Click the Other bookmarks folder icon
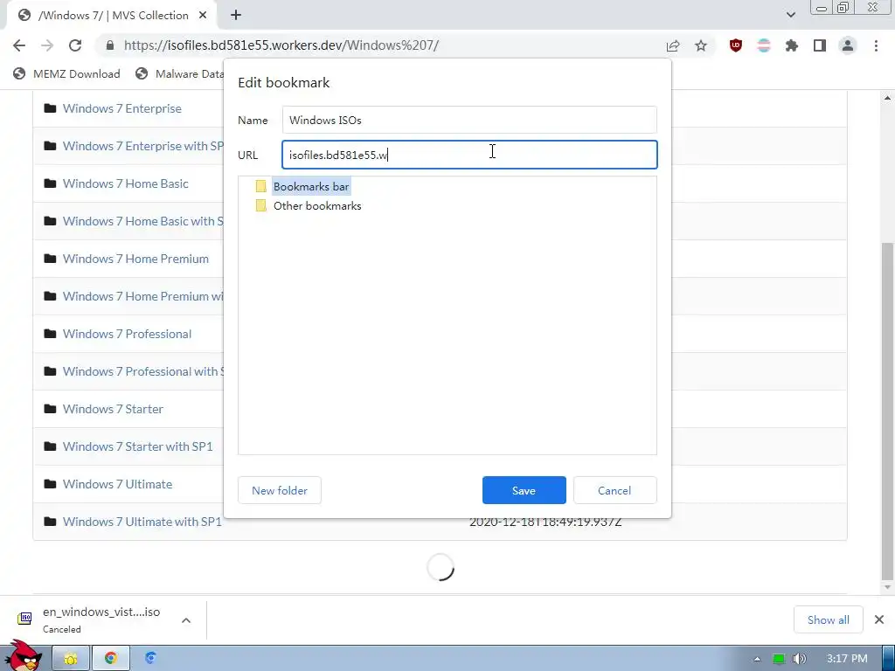Viewport: 895px width, 671px height. [260, 205]
